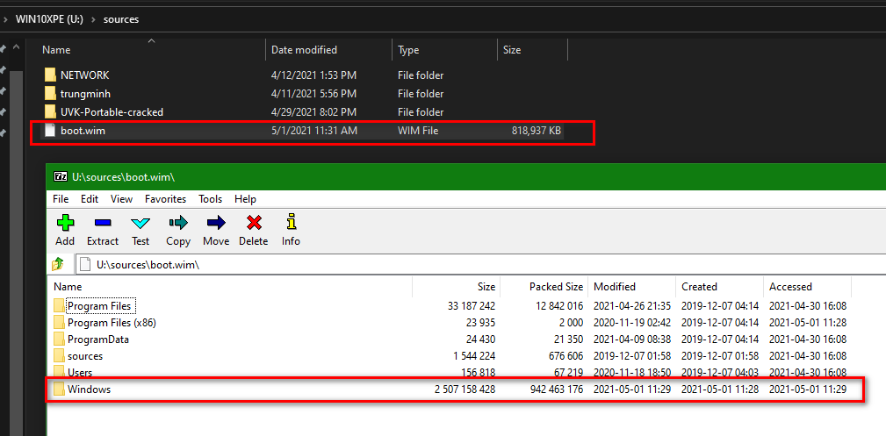Click the Users folder icon
Image resolution: width=886 pixels, height=436 pixels.
(x=60, y=373)
